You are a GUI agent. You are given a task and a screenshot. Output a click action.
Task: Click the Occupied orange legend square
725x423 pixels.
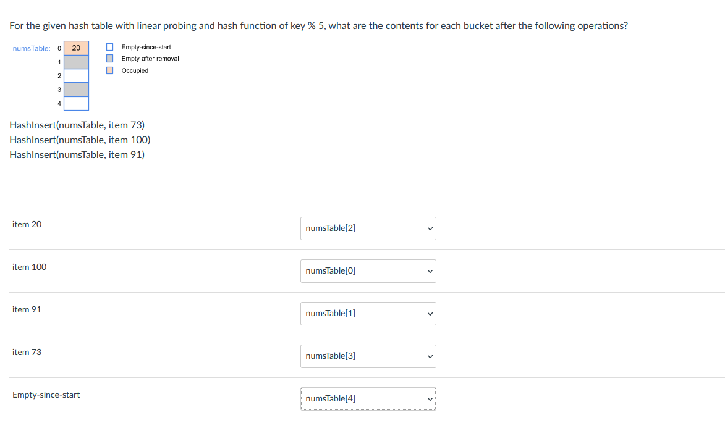[x=109, y=70]
